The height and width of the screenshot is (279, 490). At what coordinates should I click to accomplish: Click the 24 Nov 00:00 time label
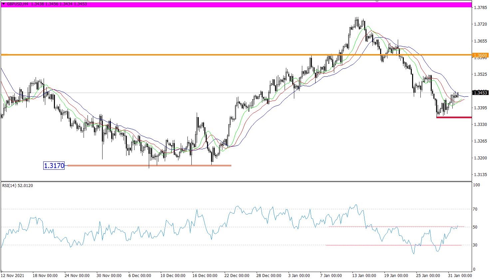(x=77, y=276)
